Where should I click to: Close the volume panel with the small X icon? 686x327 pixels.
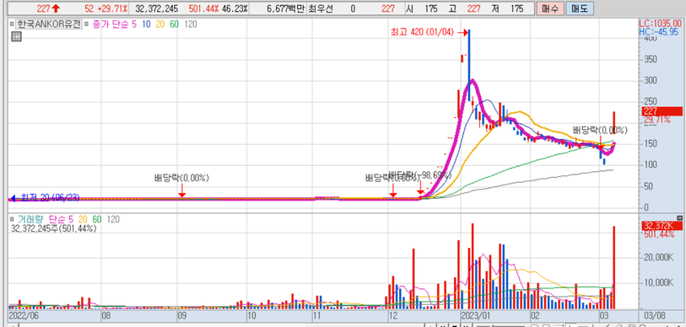click(679, 217)
